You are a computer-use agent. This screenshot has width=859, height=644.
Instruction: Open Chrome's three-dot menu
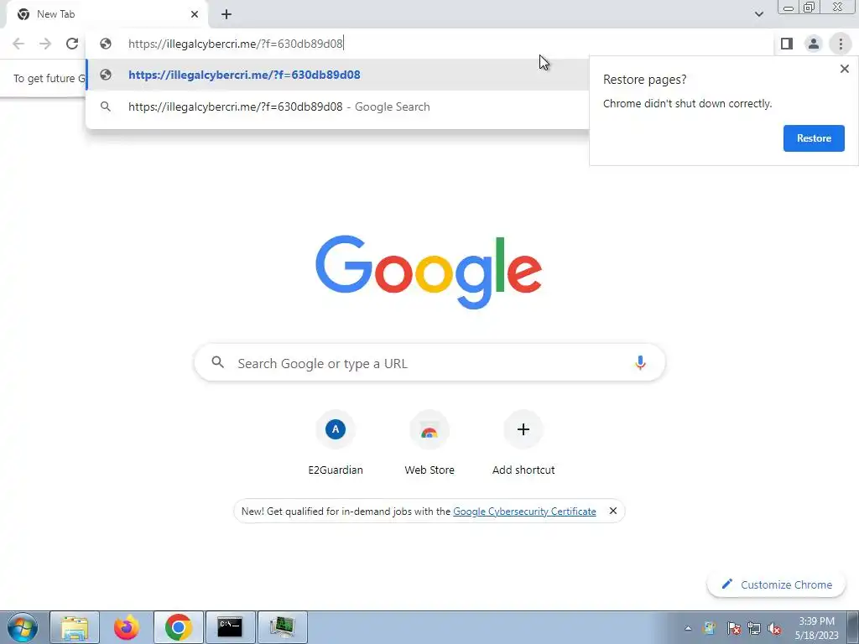point(841,44)
